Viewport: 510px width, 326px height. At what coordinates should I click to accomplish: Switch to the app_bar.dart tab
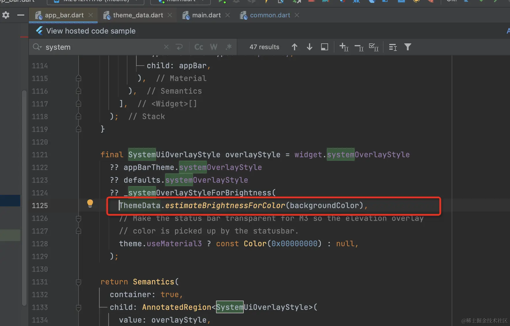[x=63, y=15]
